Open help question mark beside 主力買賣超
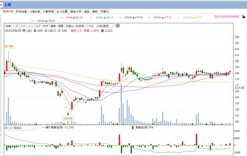This screenshot has width=247, height=156. click(38, 128)
